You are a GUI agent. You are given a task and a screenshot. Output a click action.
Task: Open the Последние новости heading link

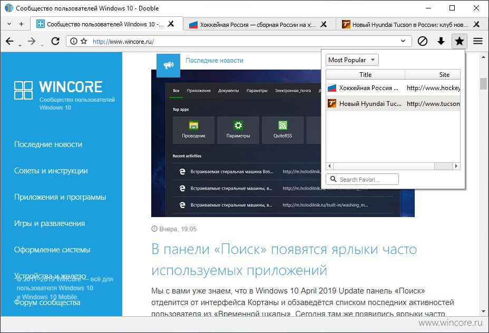click(214, 61)
